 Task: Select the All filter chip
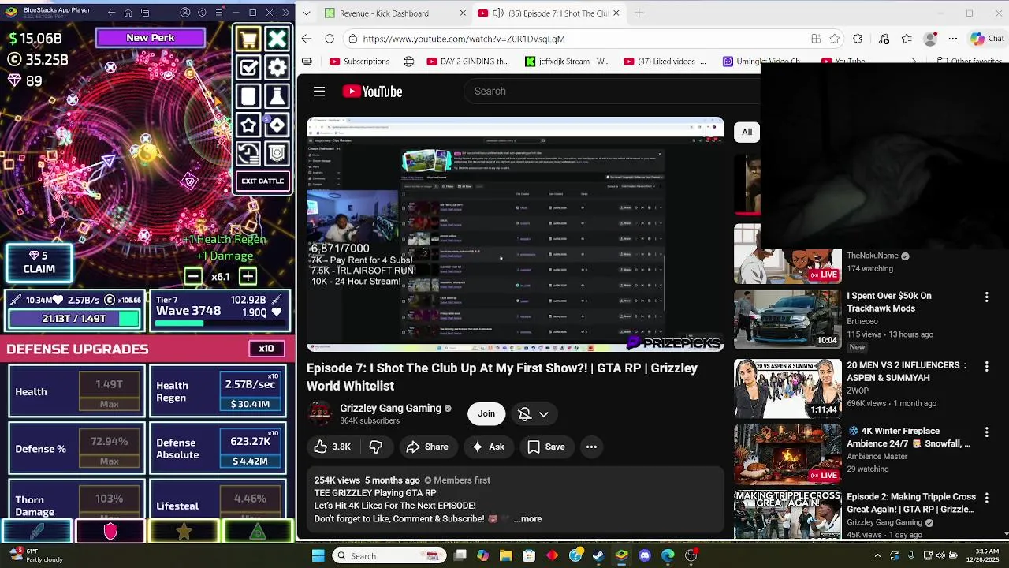747,132
